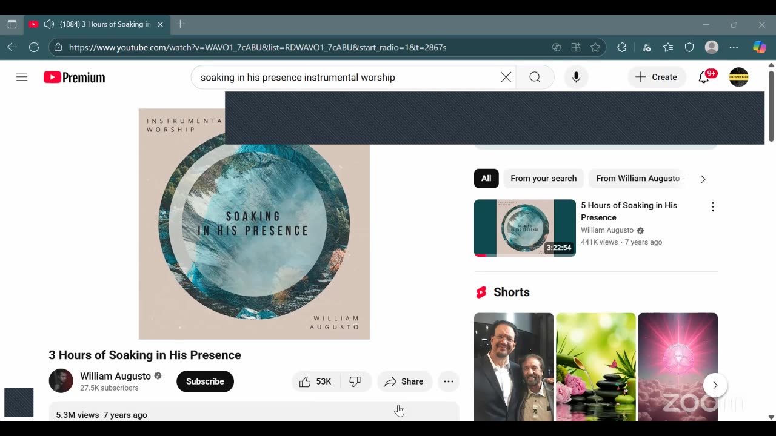776x436 pixels.
Task: Open more options for 5 Hours video
Action: [712, 206]
